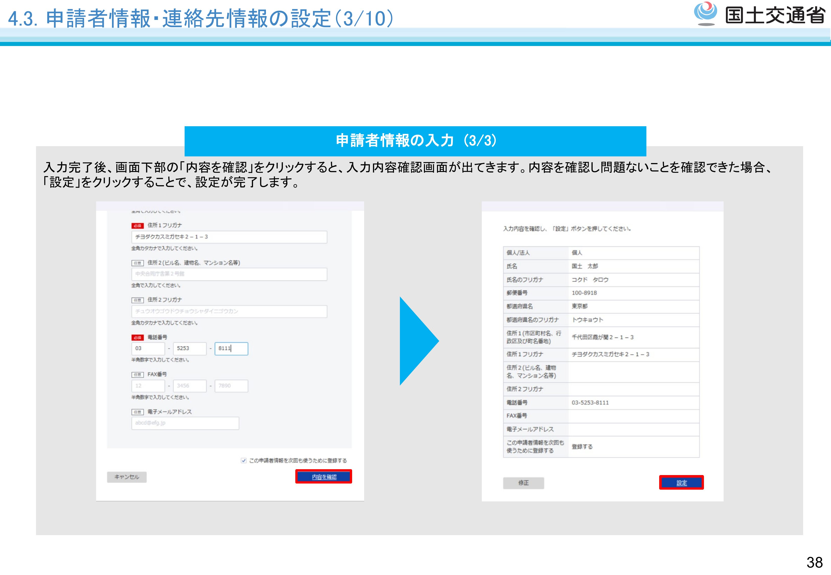831x575 pixels.
Task: Click the 住所2フリガナ input field
Action: pyautogui.click(x=229, y=311)
